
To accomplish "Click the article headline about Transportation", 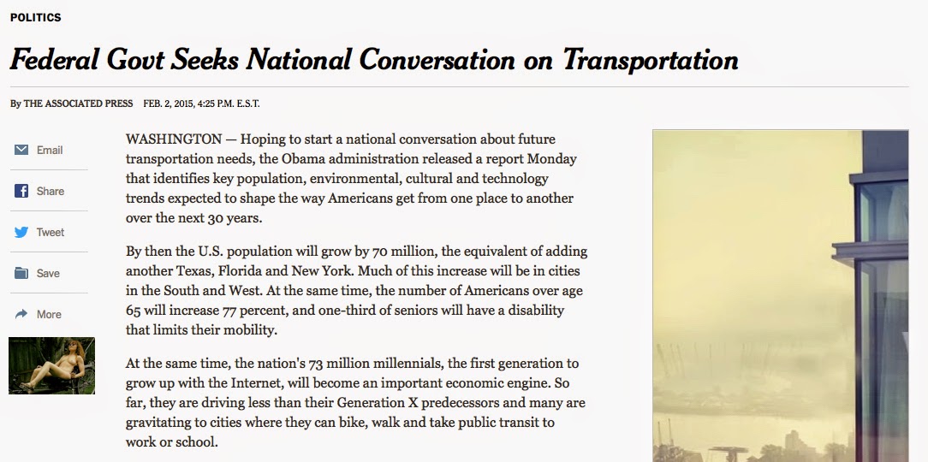I will click(x=374, y=60).
